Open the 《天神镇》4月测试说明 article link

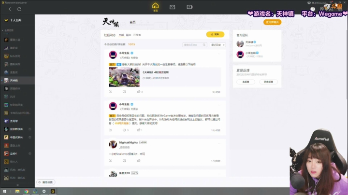(x=156, y=72)
